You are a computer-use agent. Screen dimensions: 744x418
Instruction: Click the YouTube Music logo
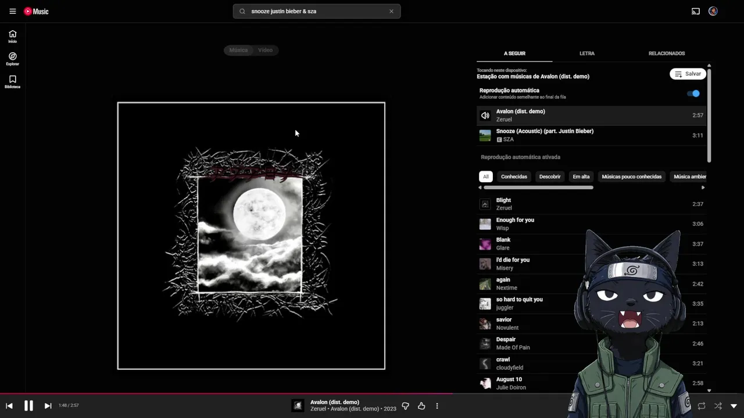tap(36, 11)
